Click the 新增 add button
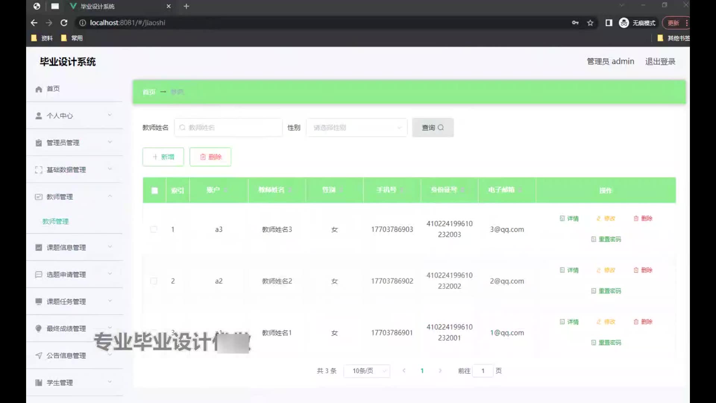 163,157
